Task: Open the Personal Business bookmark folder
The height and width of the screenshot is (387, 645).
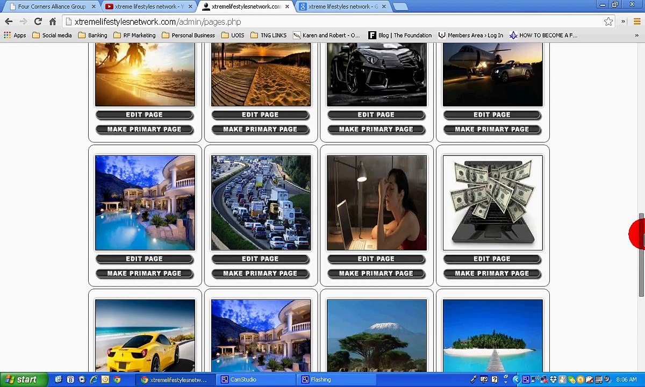Action: [x=189, y=35]
